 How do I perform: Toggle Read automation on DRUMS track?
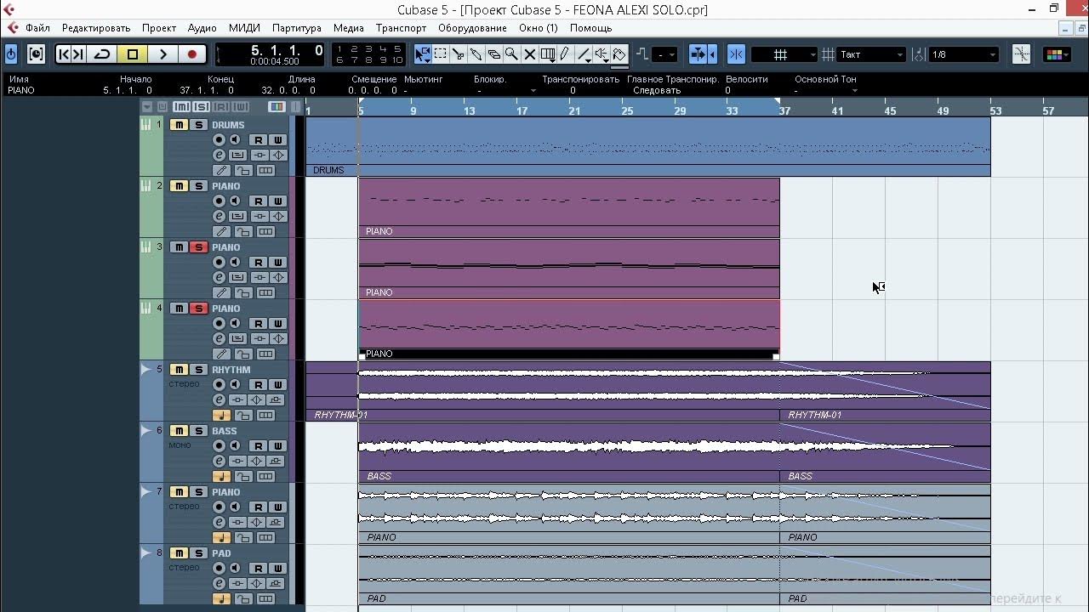point(259,140)
